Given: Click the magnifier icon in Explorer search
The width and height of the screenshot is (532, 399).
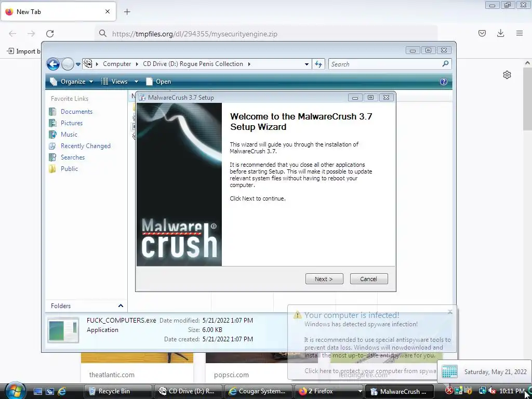Looking at the screenshot, I should pyautogui.click(x=445, y=64).
